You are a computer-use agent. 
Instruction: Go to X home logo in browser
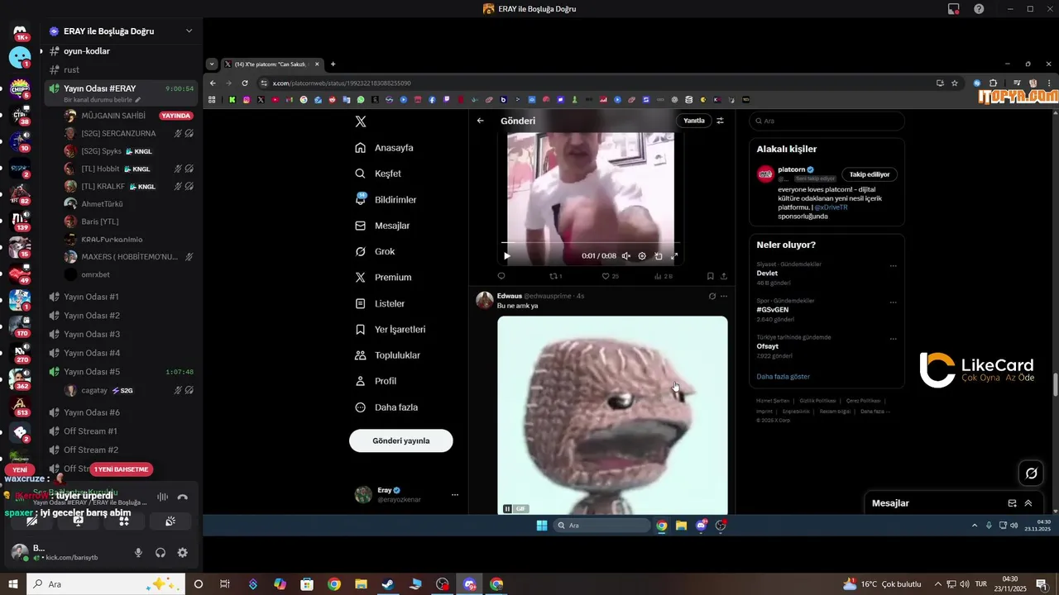click(x=360, y=121)
